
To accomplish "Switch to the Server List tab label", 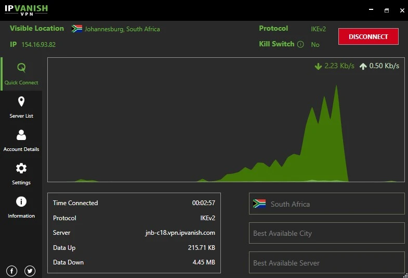I will [x=21, y=116].
